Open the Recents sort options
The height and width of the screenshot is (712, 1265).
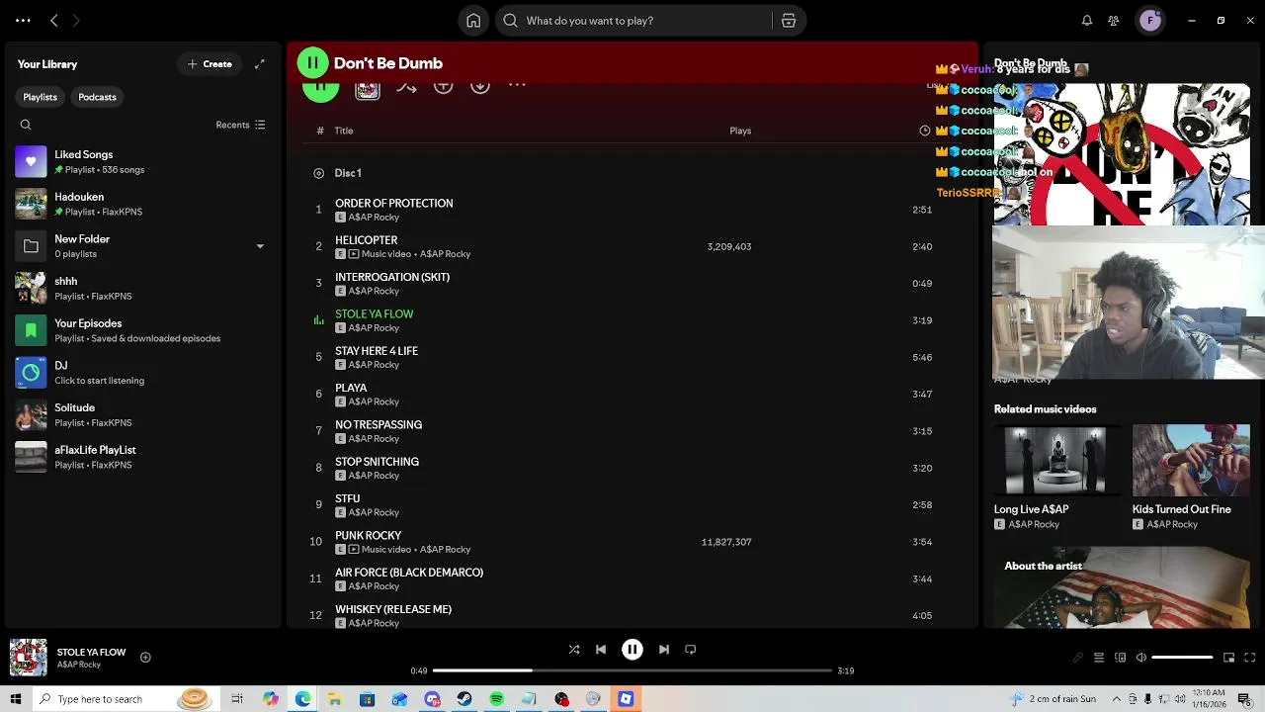click(241, 125)
